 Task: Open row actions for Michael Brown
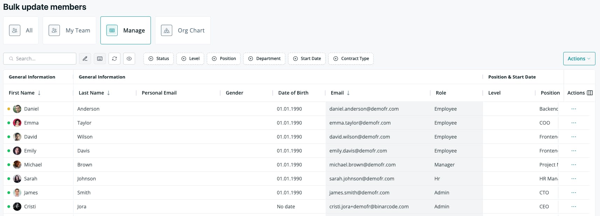(x=574, y=165)
